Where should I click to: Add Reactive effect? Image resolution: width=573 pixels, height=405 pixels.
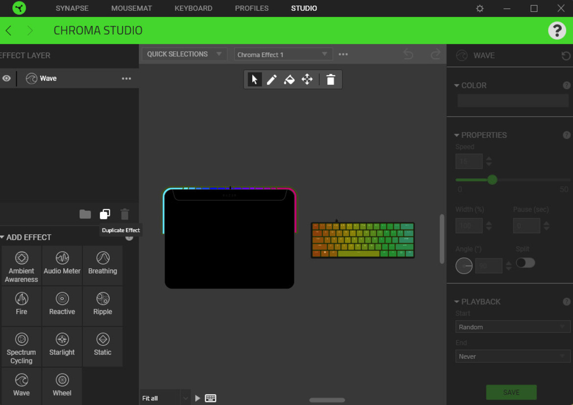(62, 306)
